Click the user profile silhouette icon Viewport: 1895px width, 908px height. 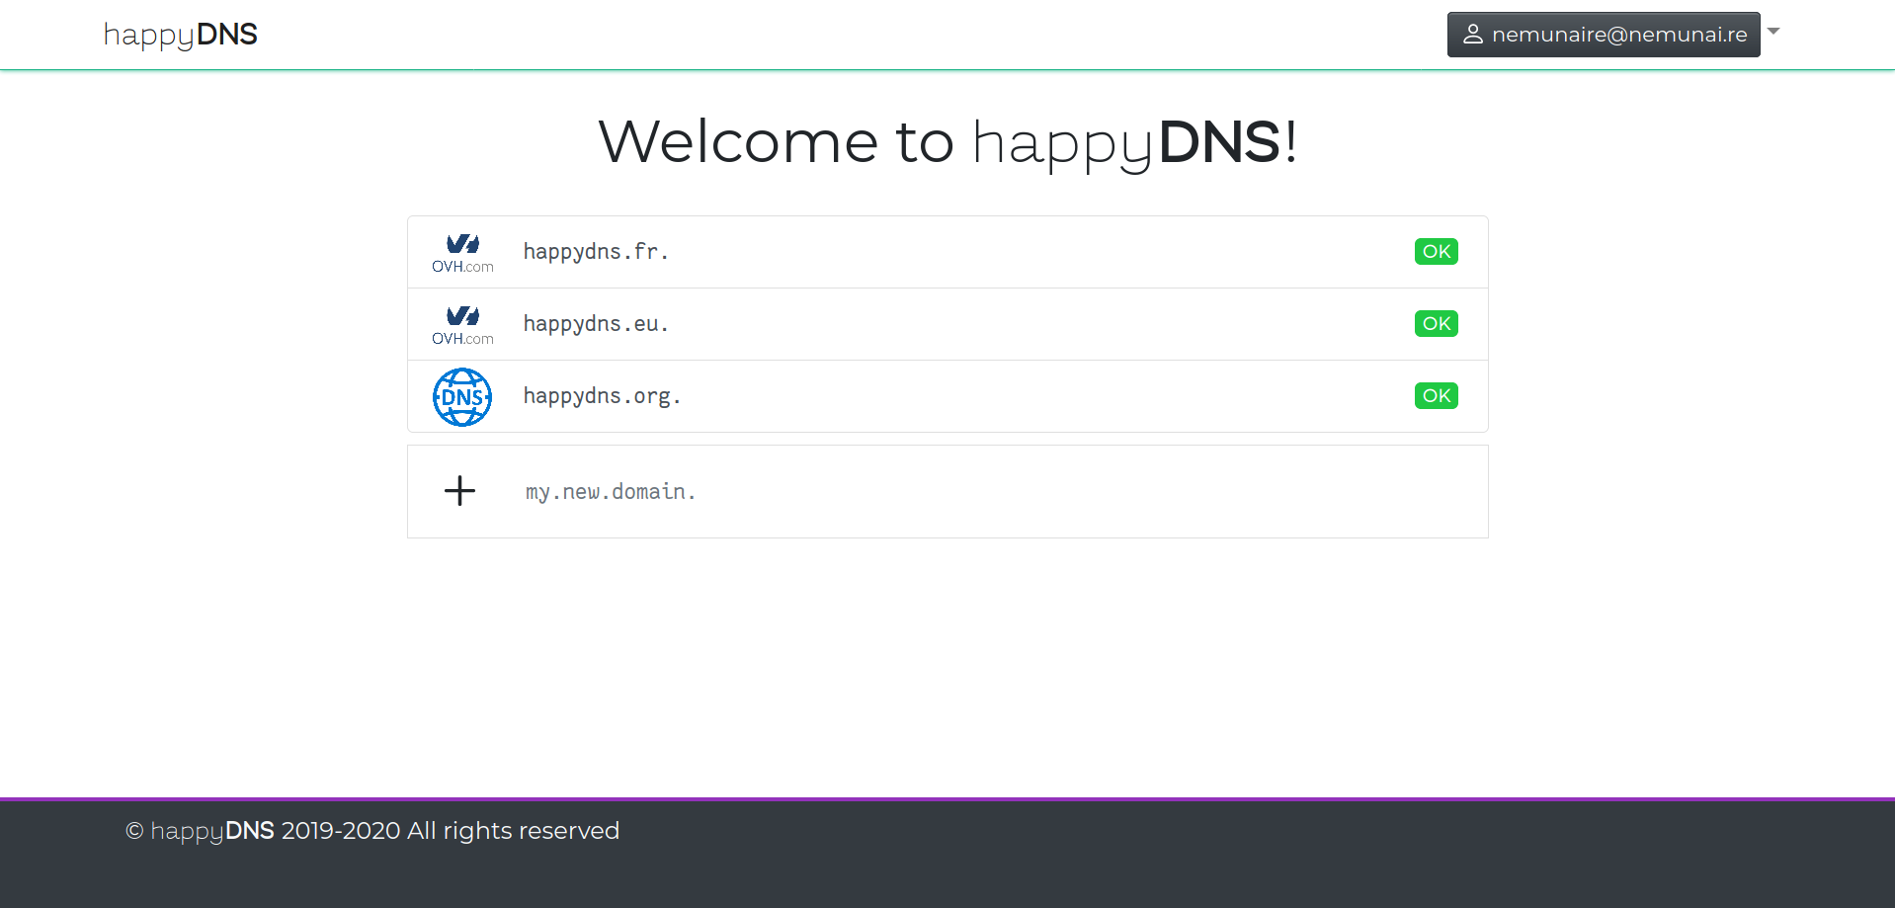[1472, 35]
